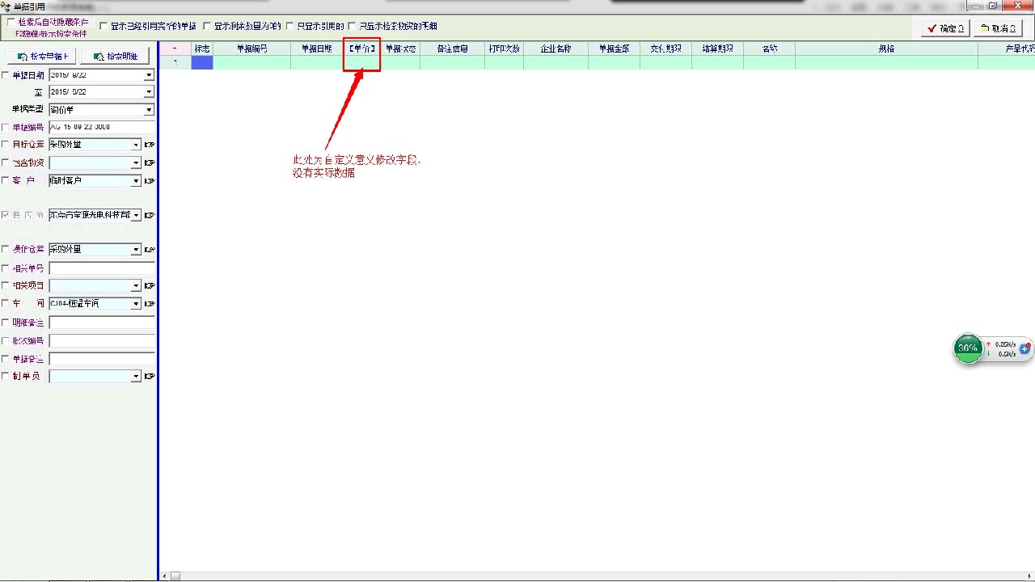Viewport: 1035px width, 582px height.
Task: Click the 单据编号 column header
Action: (x=251, y=48)
